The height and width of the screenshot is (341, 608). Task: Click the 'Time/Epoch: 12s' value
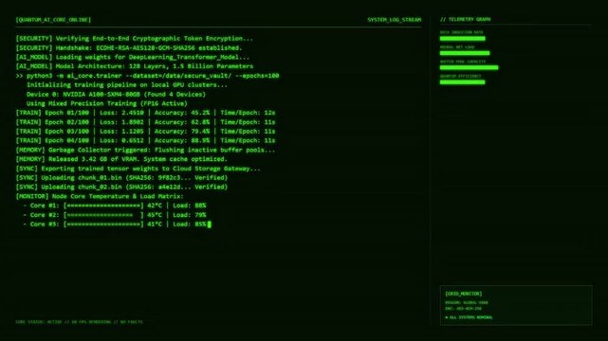[x=248, y=113]
